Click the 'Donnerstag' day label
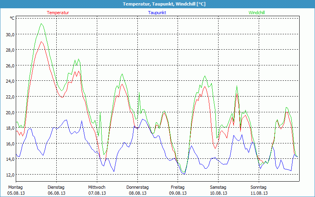The width and height of the screenshot is (315, 197). 137,188
